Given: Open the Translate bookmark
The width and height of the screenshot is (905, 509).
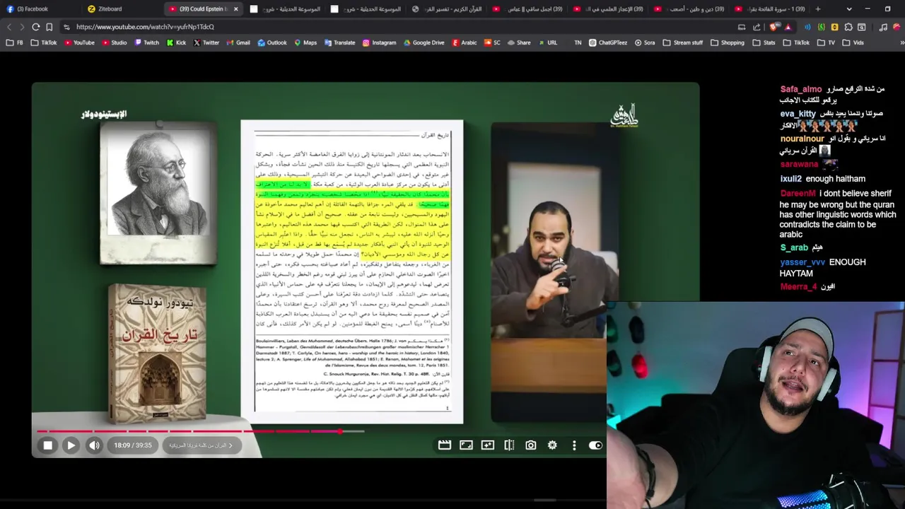Looking at the screenshot, I should pos(340,42).
